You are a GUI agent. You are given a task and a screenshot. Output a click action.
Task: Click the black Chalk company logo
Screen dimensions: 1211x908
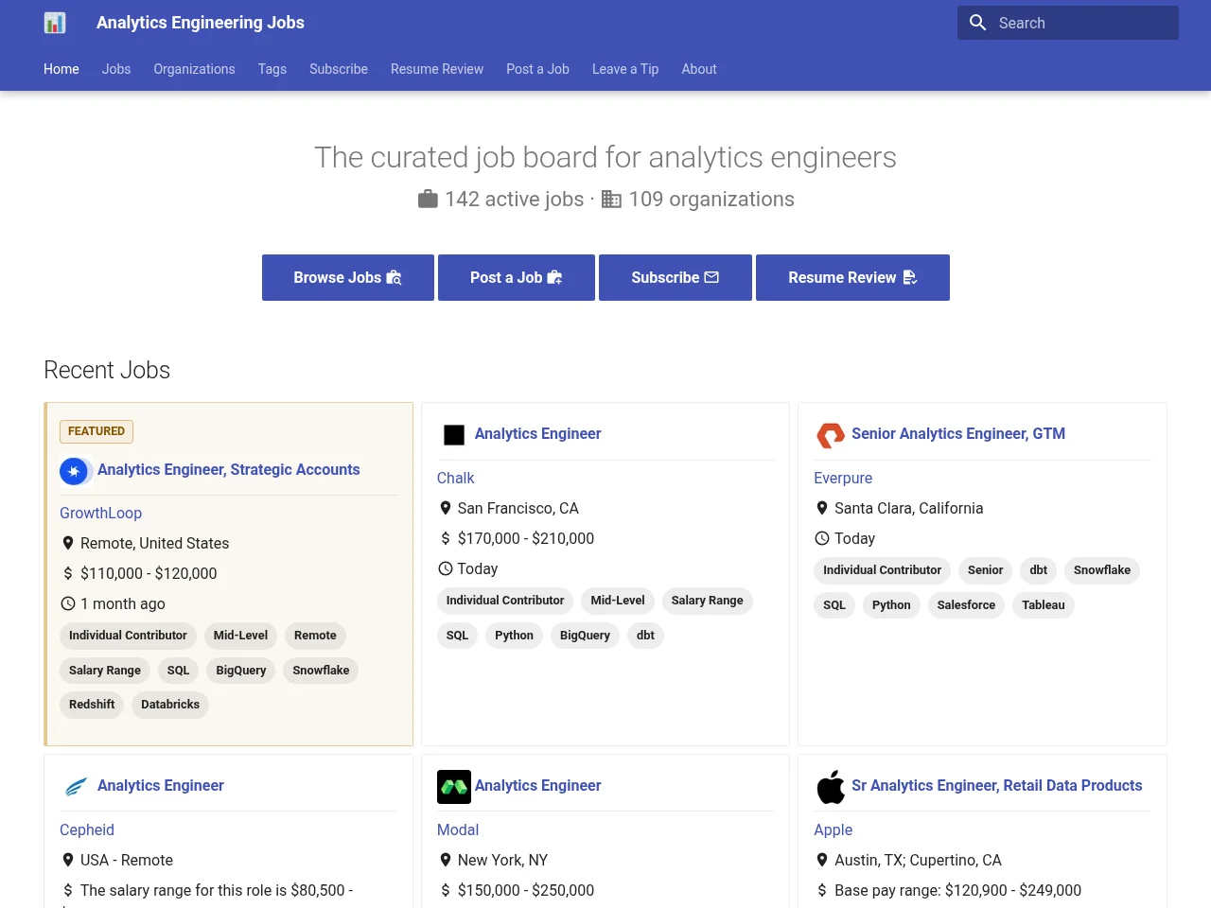click(x=454, y=434)
